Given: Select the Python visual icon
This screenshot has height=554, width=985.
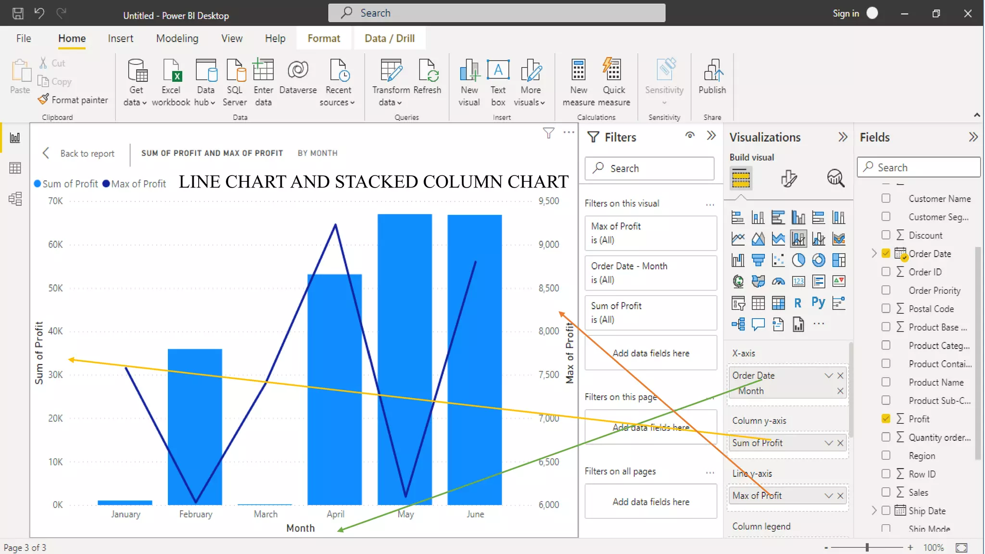Looking at the screenshot, I should tap(819, 302).
